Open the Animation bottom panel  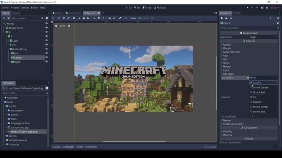click(91, 147)
